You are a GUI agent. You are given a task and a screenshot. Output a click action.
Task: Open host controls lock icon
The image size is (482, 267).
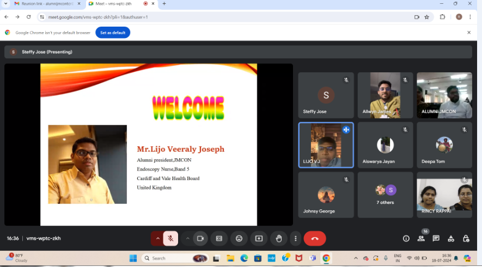pyautogui.click(x=466, y=239)
